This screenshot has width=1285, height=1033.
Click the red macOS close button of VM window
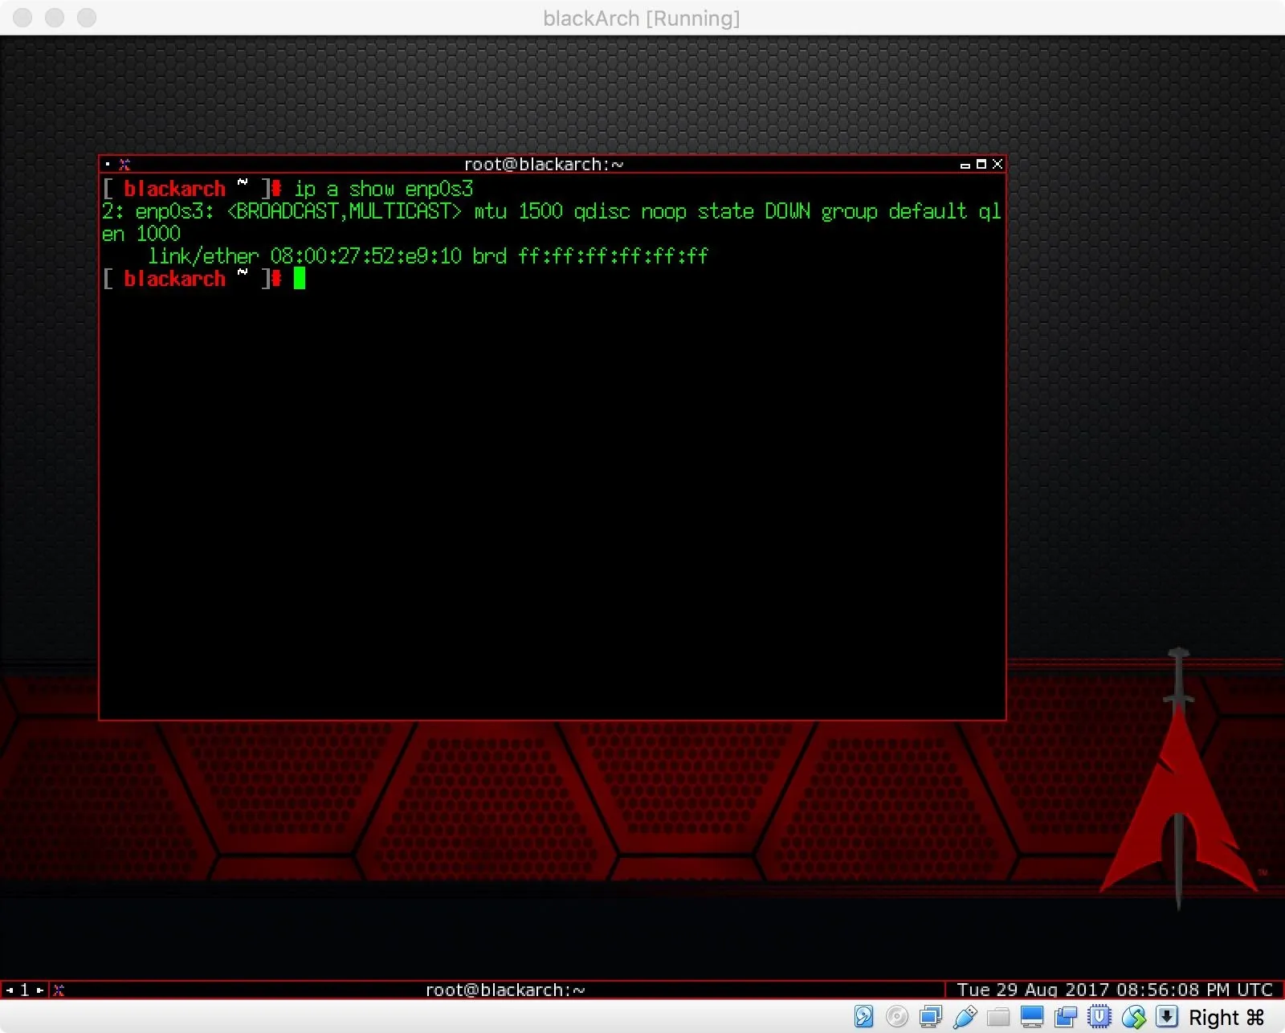(x=22, y=18)
